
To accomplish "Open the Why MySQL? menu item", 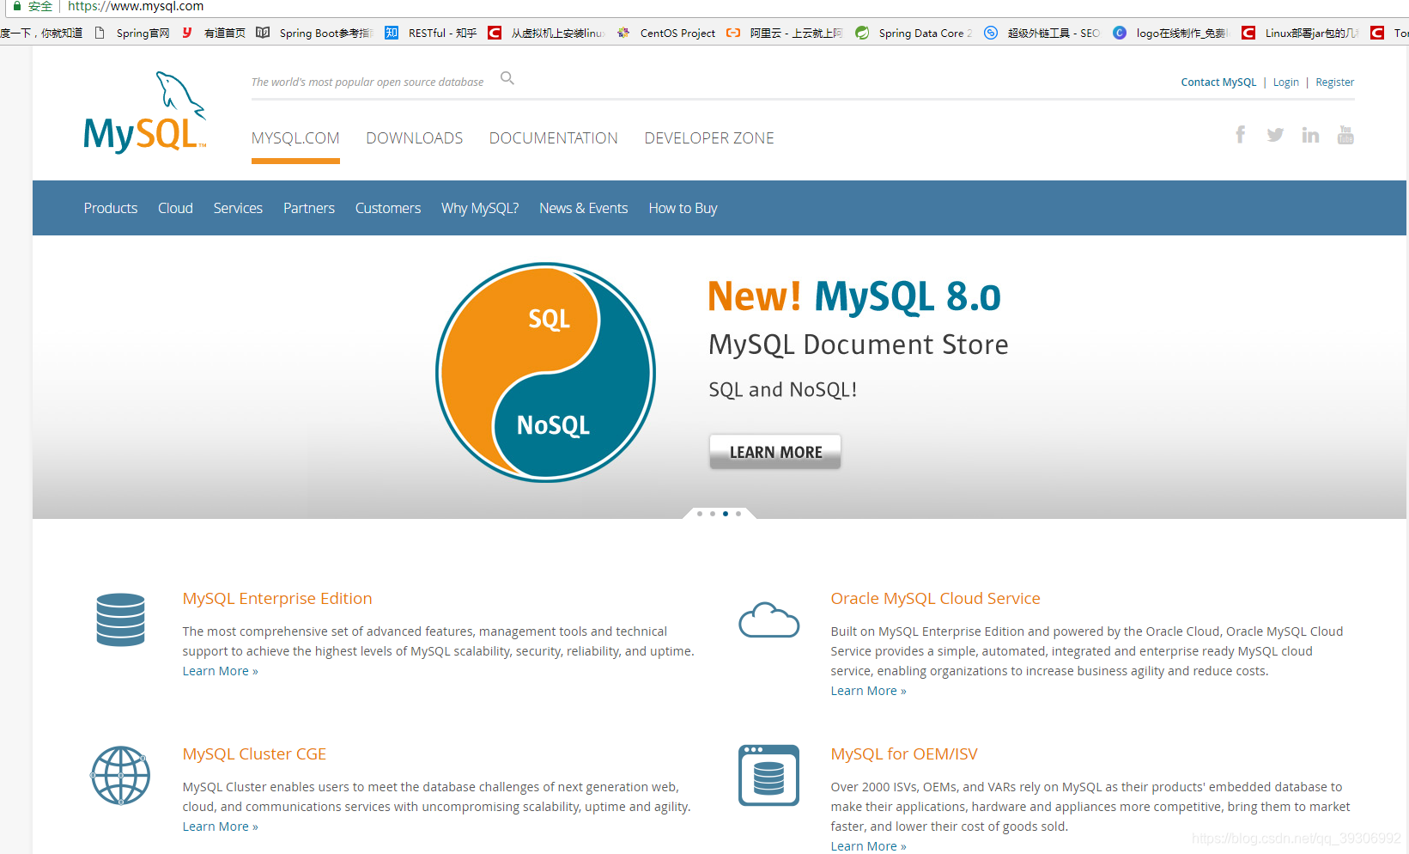I will coord(480,208).
